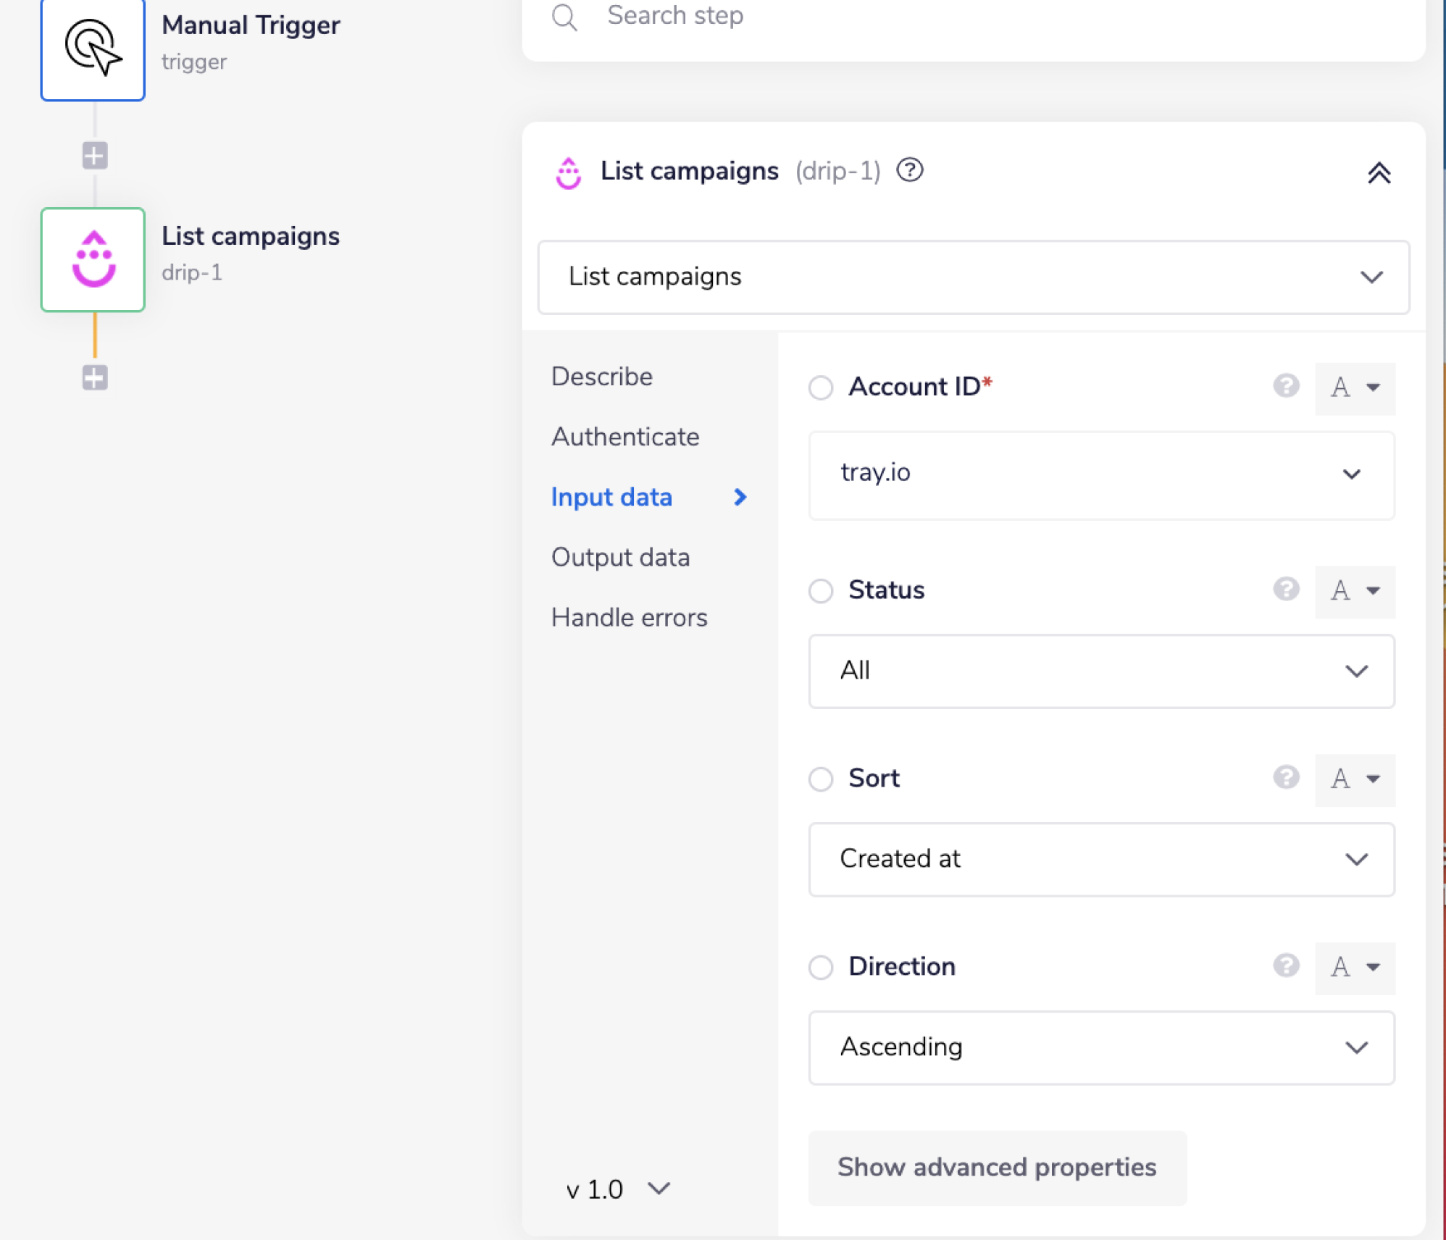Click the help icon beside Sort
1446x1240 pixels.
1286,777
